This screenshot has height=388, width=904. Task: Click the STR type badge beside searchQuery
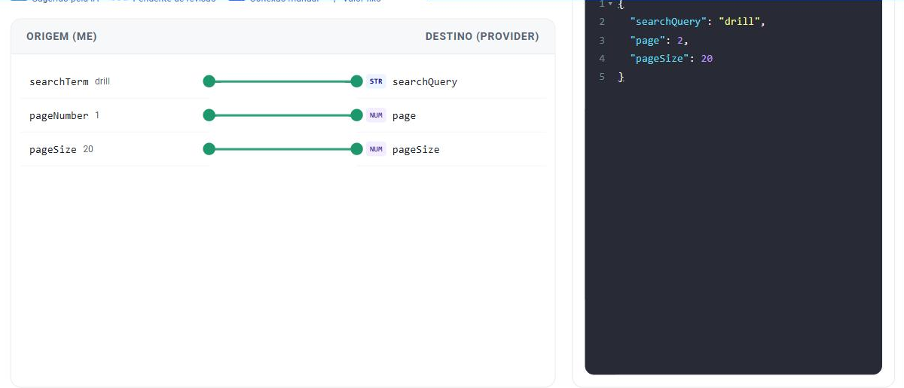point(376,81)
